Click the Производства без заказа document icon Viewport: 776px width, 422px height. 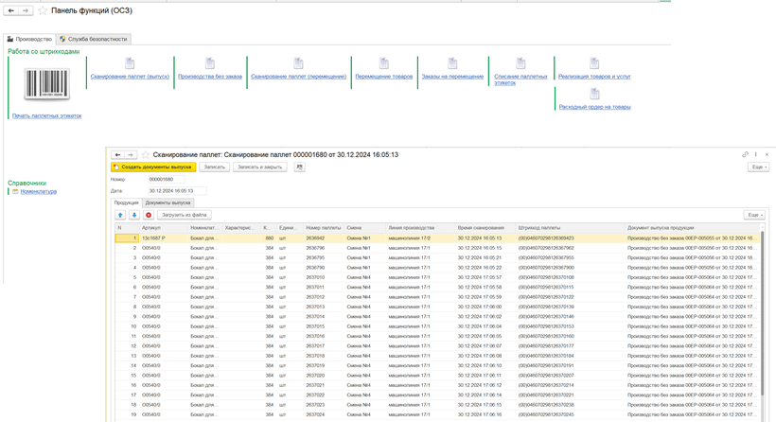[209, 63]
